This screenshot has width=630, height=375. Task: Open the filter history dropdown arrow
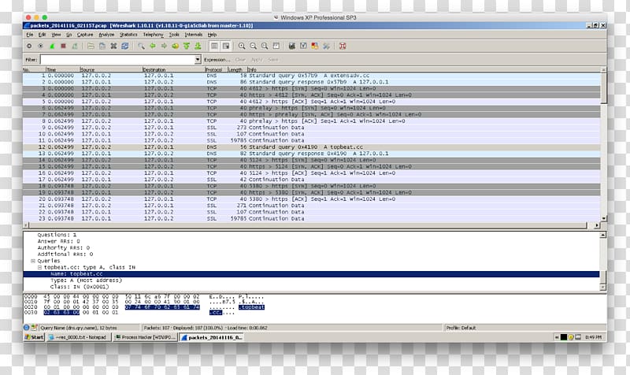tap(198, 60)
